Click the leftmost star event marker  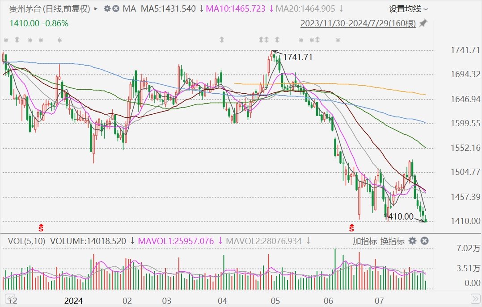point(6,40)
